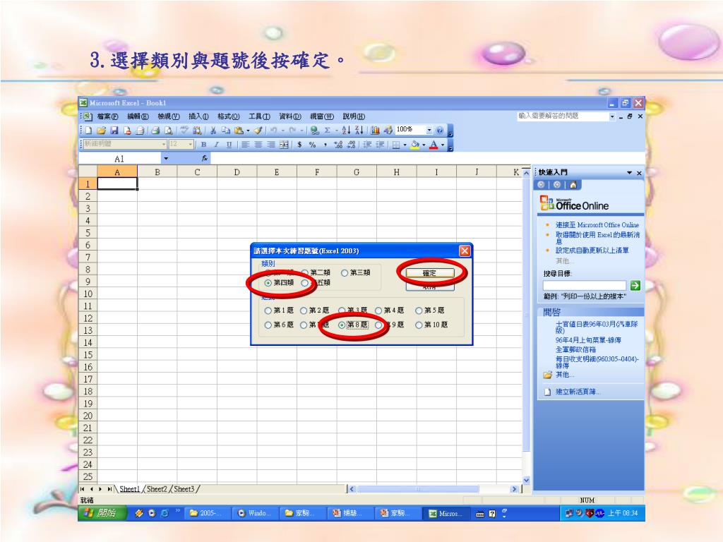The width and height of the screenshot is (723, 542).
Task: Choose question 第 2 題
Action: point(304,311)
